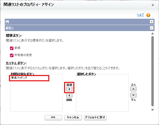159x125 pixels.
Task: Click the move up arrow (上へ)
Action: pos(133,89)
